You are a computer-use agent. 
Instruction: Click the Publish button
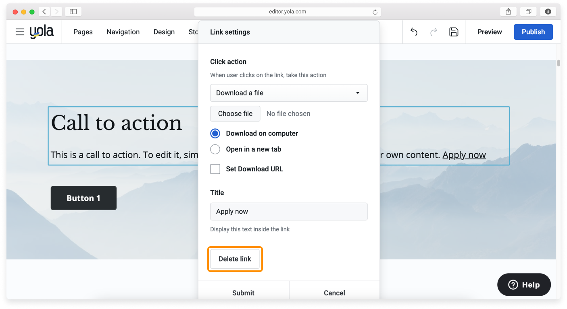(533, 32)
